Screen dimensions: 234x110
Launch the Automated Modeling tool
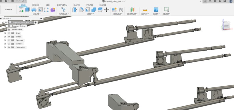click(x=64, y=10)
